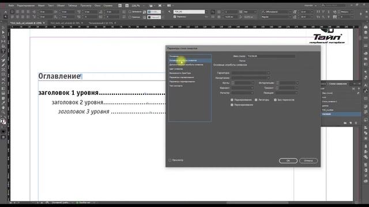
Task: Open the Окно menu
Action: click(x=97, y=5)
